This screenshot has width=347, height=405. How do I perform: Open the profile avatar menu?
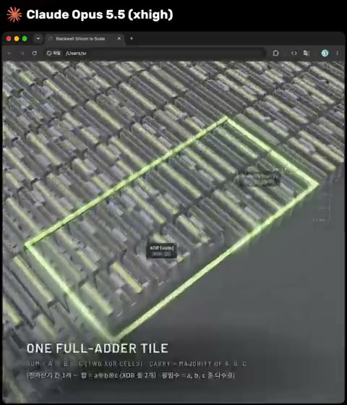[325, 54]
